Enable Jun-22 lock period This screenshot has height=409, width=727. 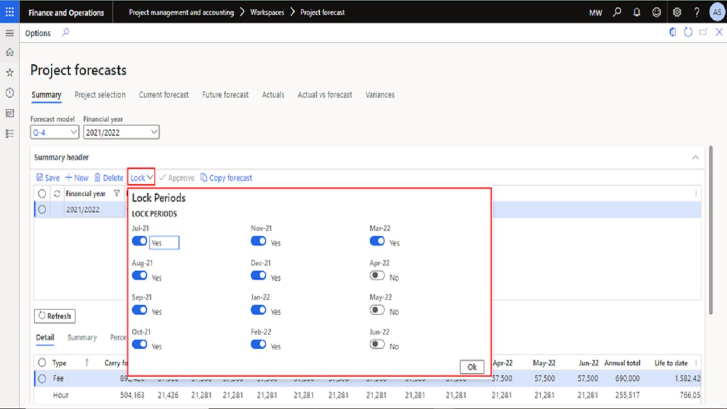(377, 344)
